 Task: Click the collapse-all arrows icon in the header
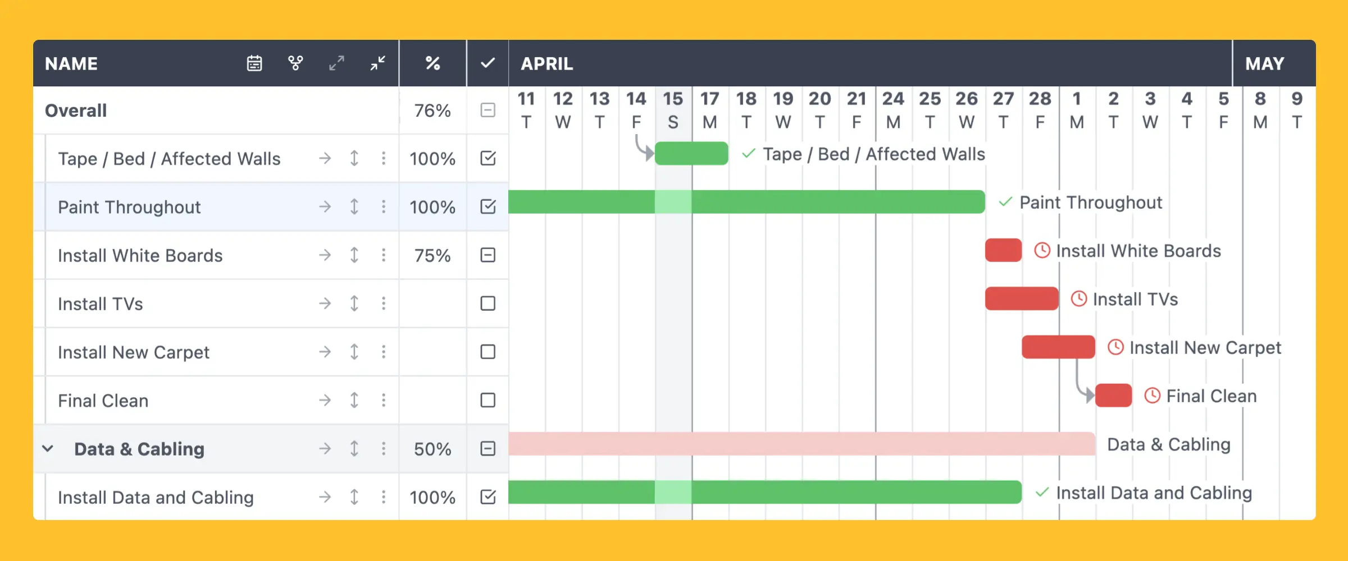coord(377,63)
